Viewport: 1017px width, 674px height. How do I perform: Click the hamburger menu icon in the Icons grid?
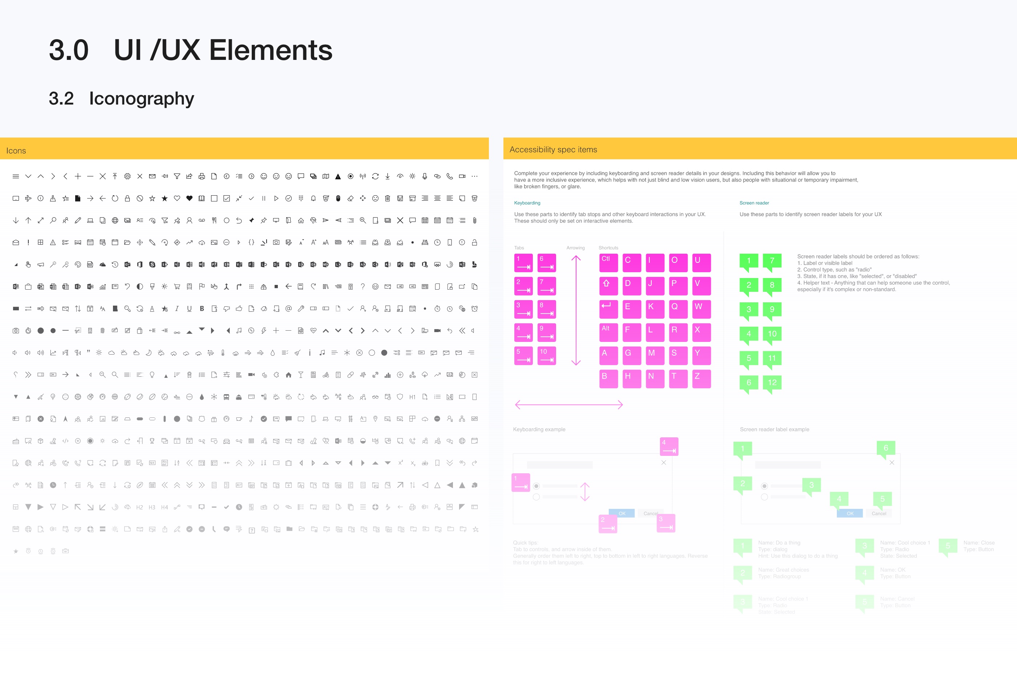tap(16, 176)
